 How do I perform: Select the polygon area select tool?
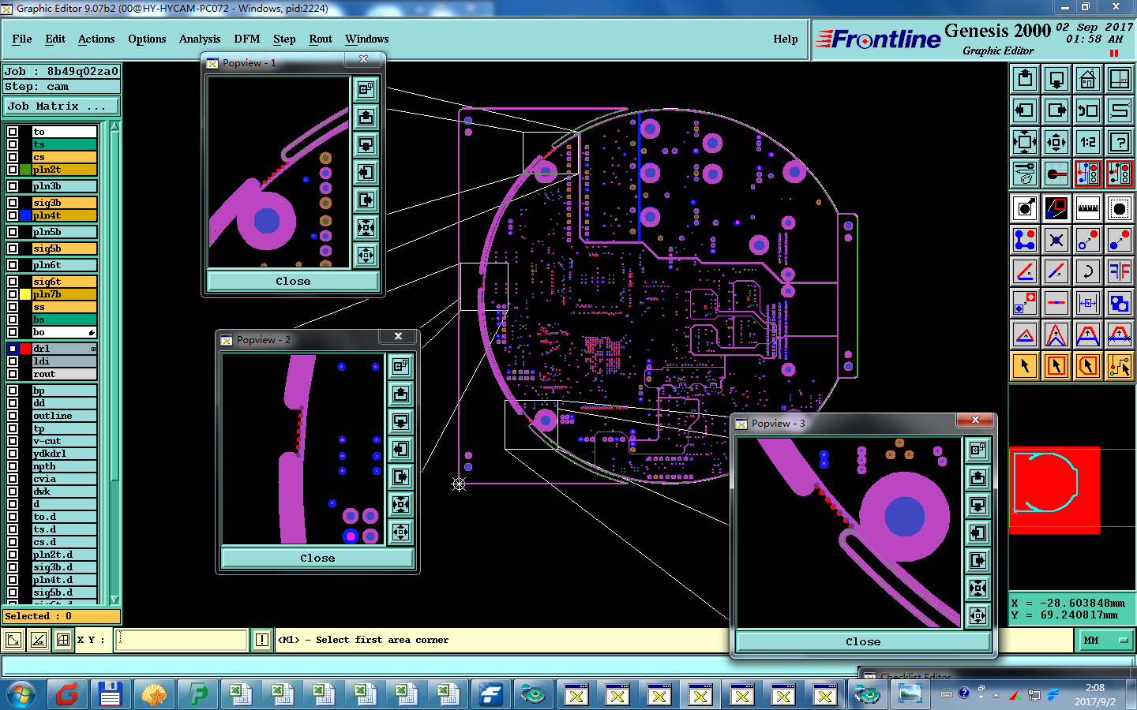[x=1088, y=366]
